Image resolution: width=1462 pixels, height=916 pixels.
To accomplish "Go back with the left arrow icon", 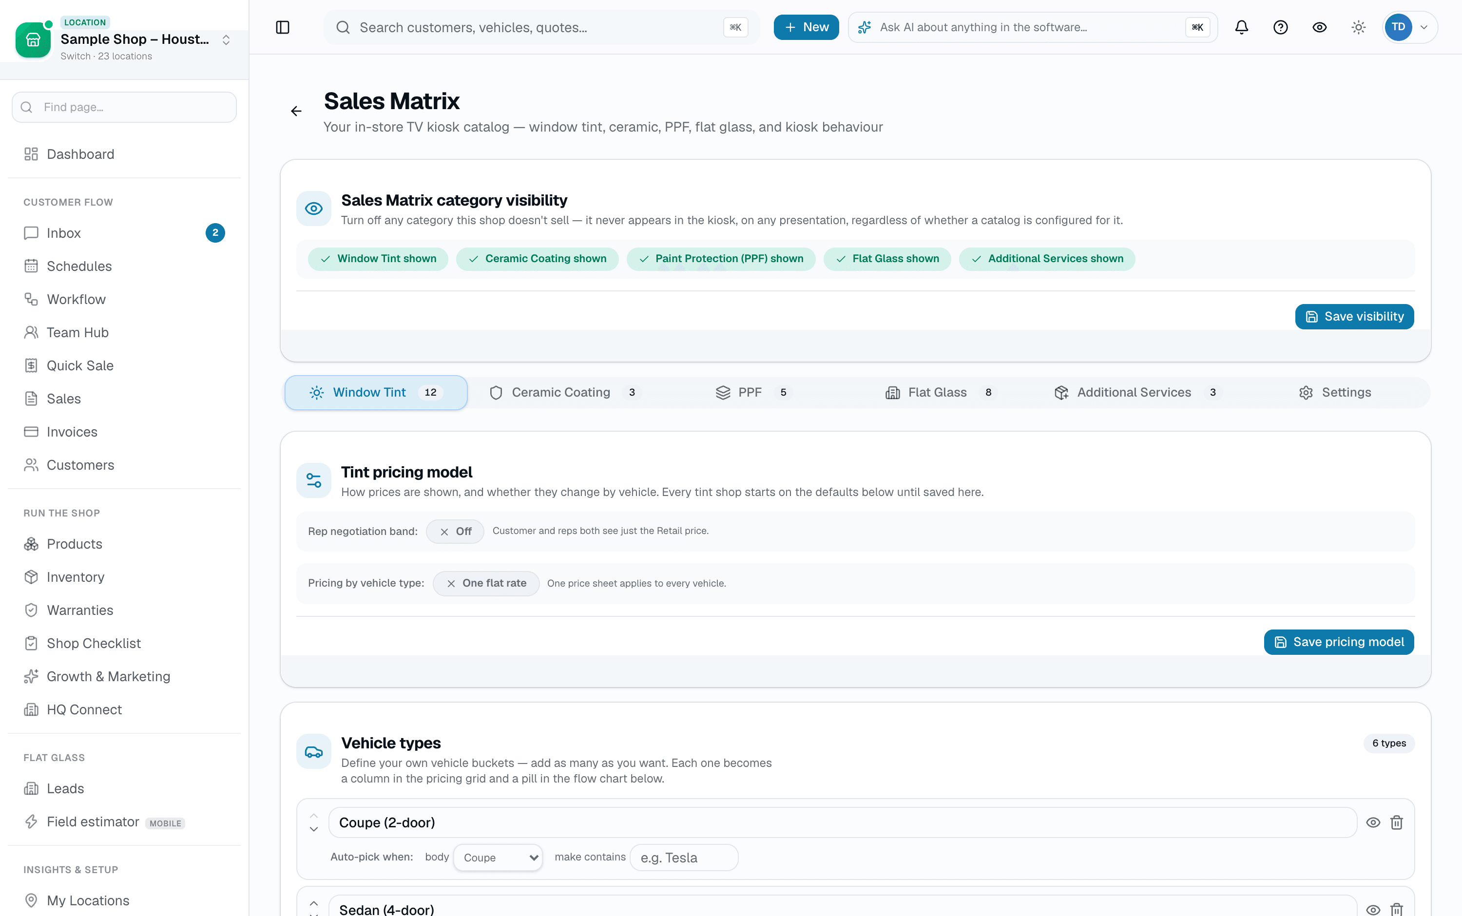I will pyautogui.click(x=296, y=111).
